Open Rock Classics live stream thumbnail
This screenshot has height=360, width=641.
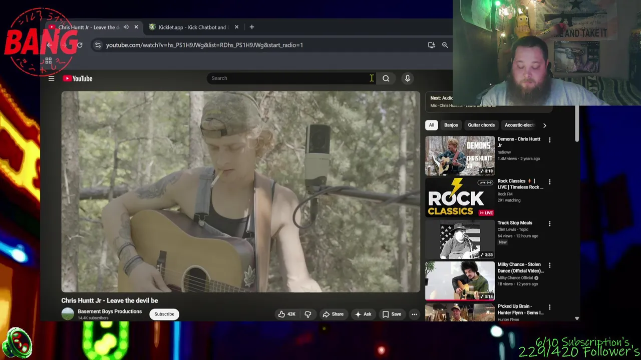[460, 197]
